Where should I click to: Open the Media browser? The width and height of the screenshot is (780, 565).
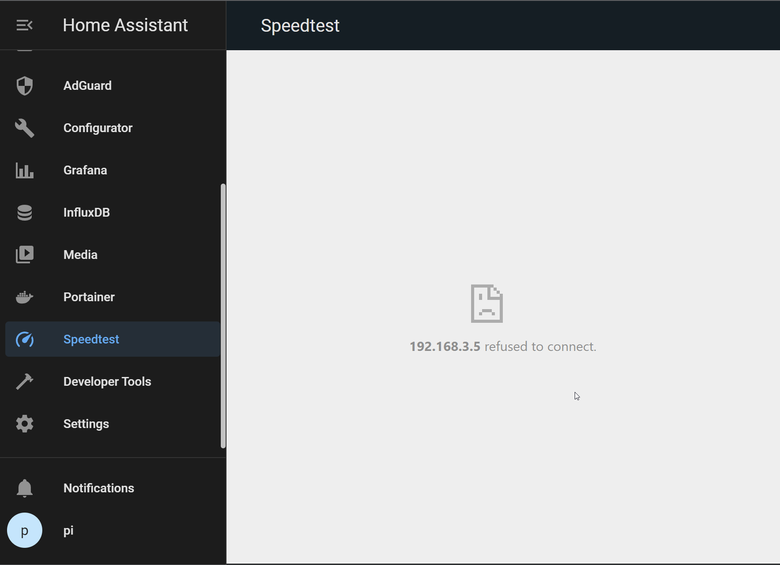coord(113,255)
